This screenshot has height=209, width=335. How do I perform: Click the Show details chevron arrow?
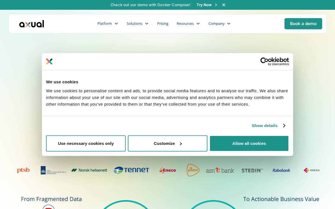point(284,126)
